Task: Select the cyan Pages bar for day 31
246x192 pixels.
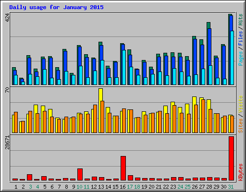Action: click(232, 58)
